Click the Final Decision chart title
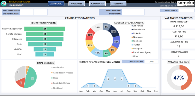Screen dimensions: 195x96 (x=46, y=63)
